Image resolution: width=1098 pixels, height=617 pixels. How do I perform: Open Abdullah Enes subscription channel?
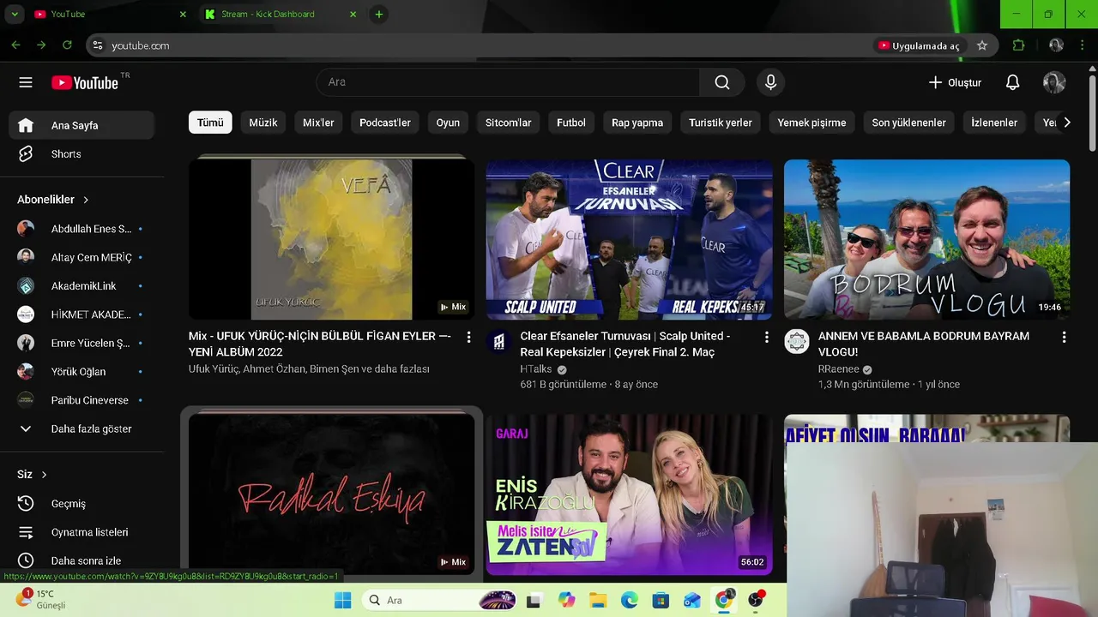pyautogui.click(x=81, y=229)
